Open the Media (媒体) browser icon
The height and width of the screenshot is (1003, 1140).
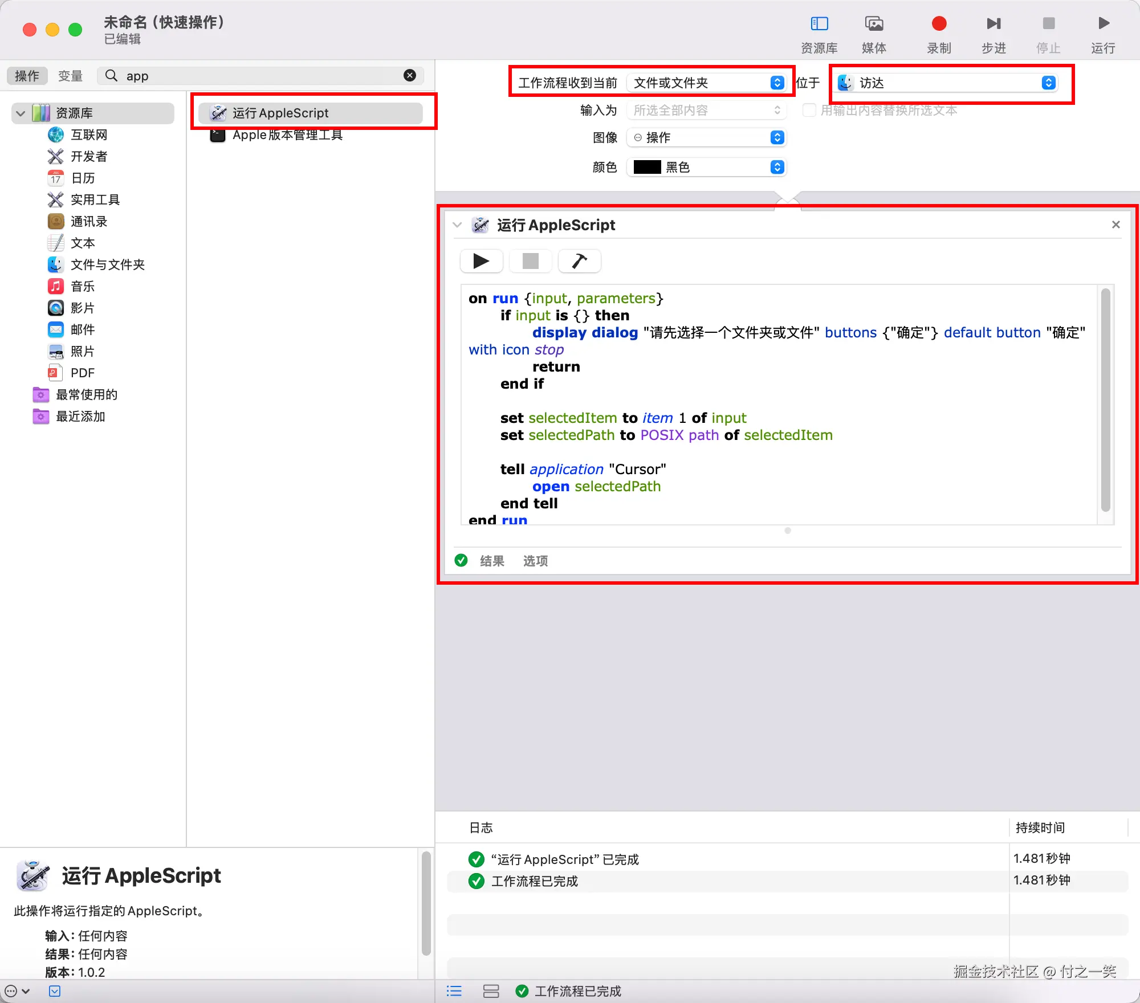tap(874, 24)
